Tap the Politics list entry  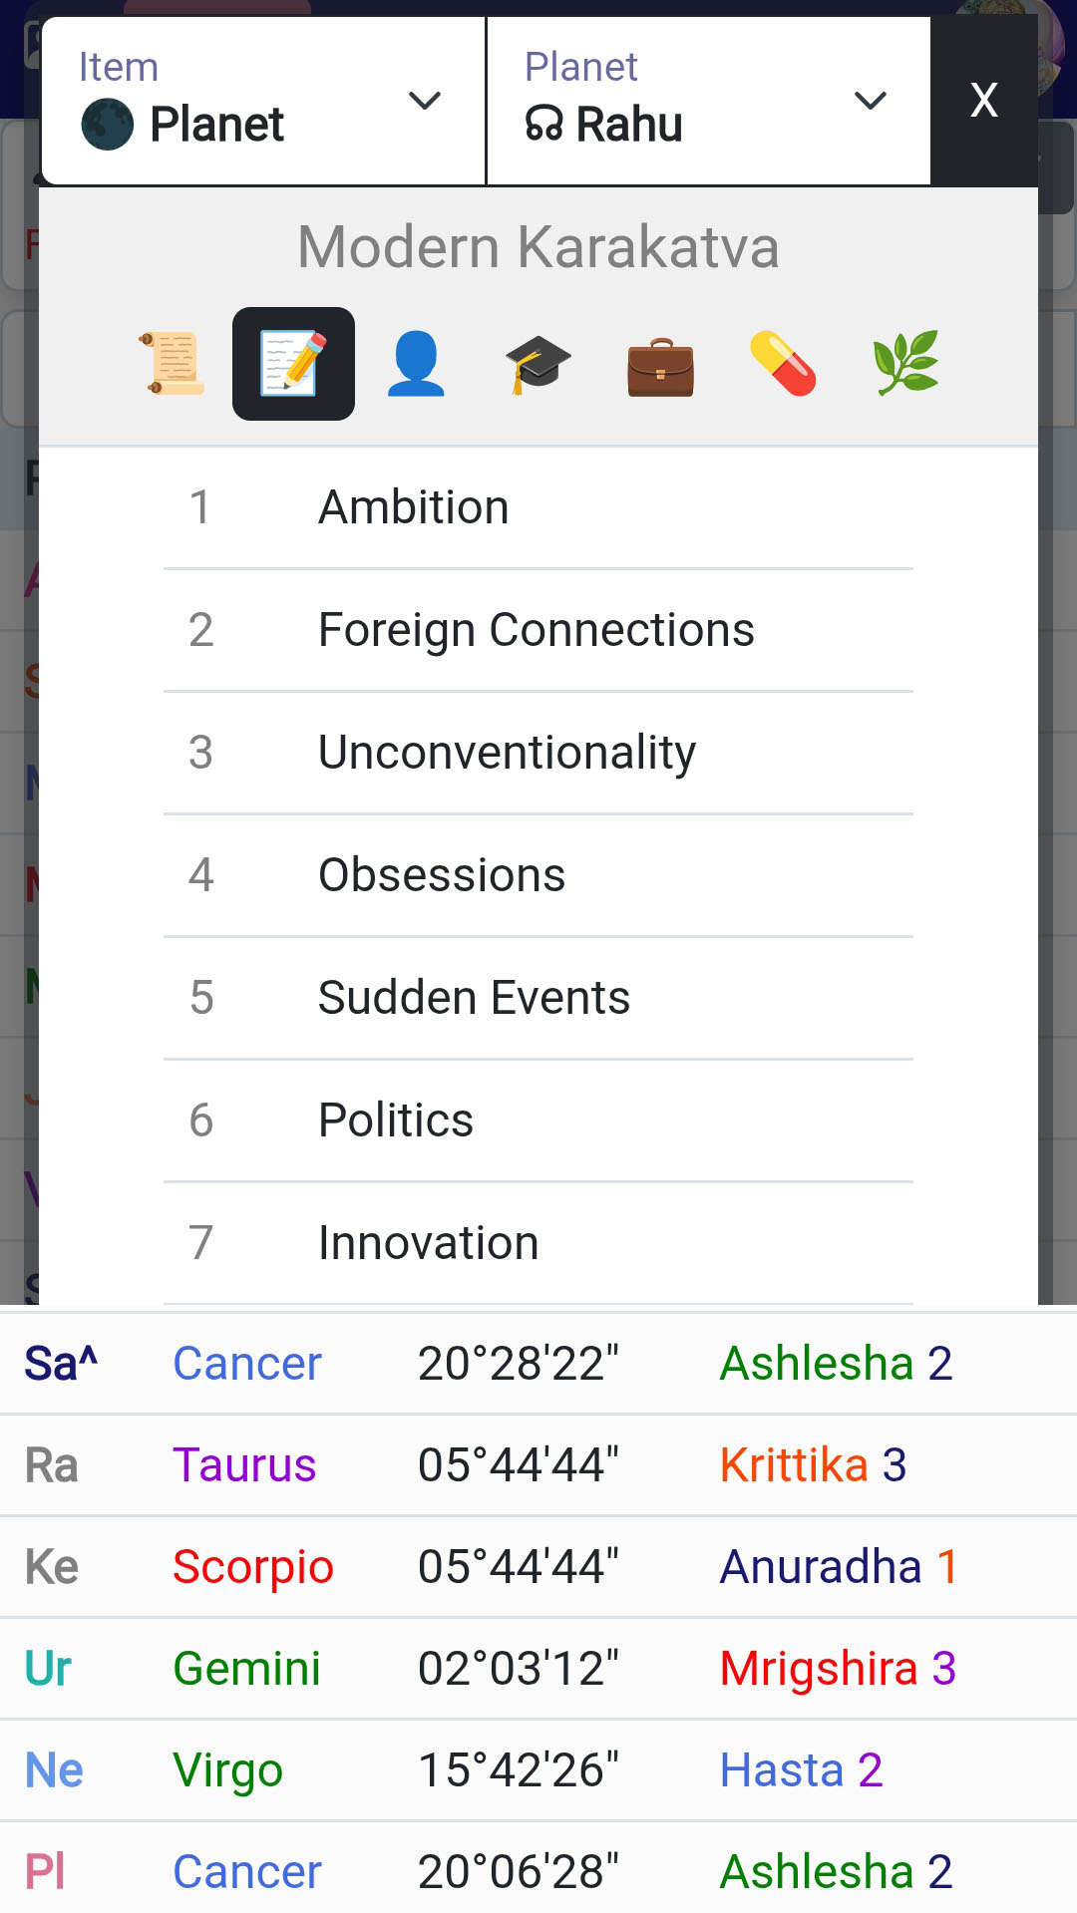(396, 1120)
